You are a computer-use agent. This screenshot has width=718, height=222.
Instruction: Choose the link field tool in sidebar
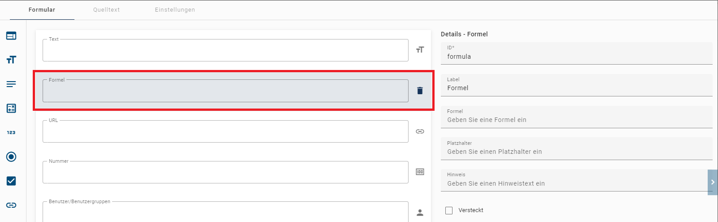(11, 205)
